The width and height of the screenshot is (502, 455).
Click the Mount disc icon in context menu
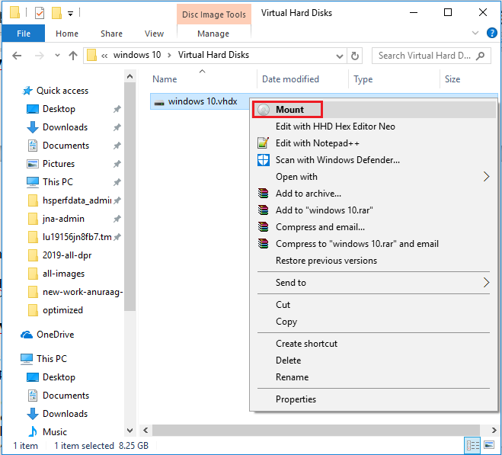[x=264, y=110]
